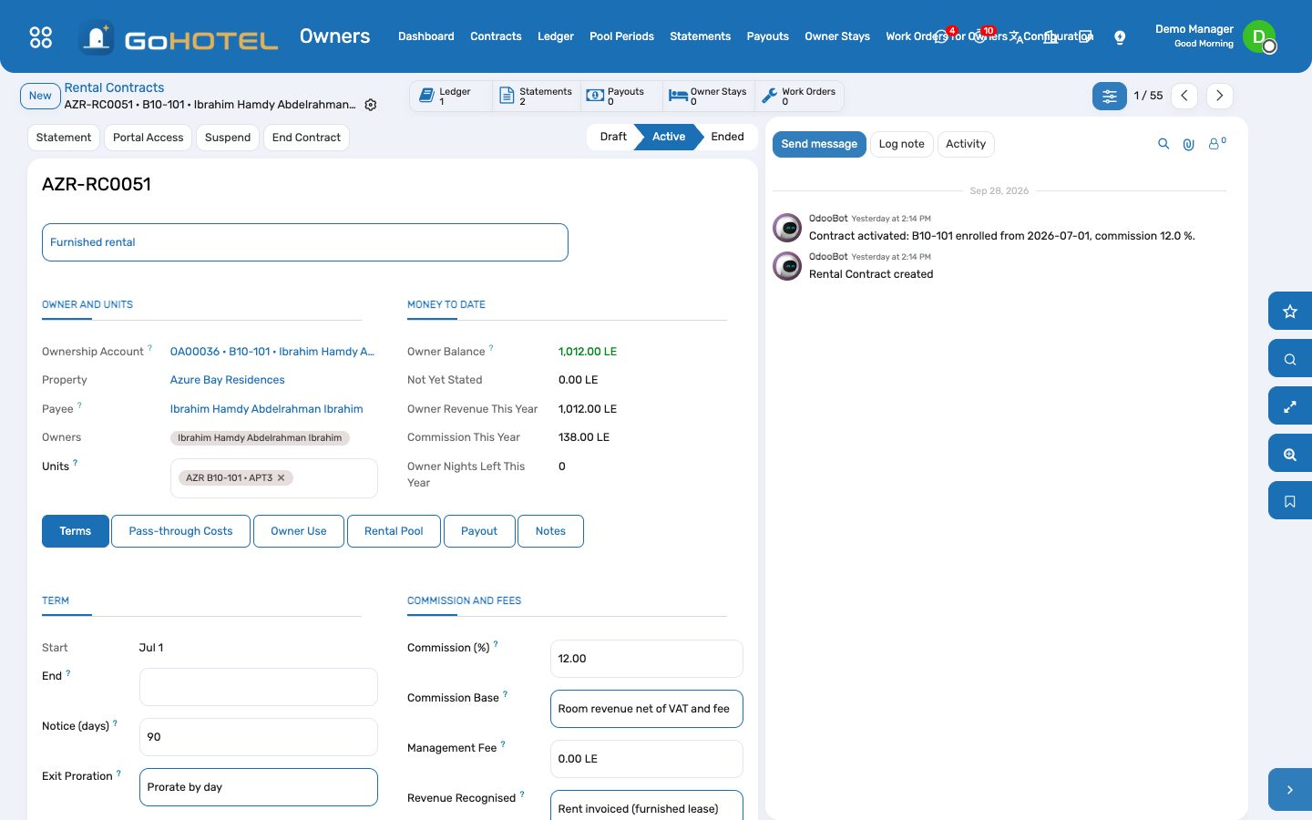
Task: Click the Send message button
Action: 819,144
